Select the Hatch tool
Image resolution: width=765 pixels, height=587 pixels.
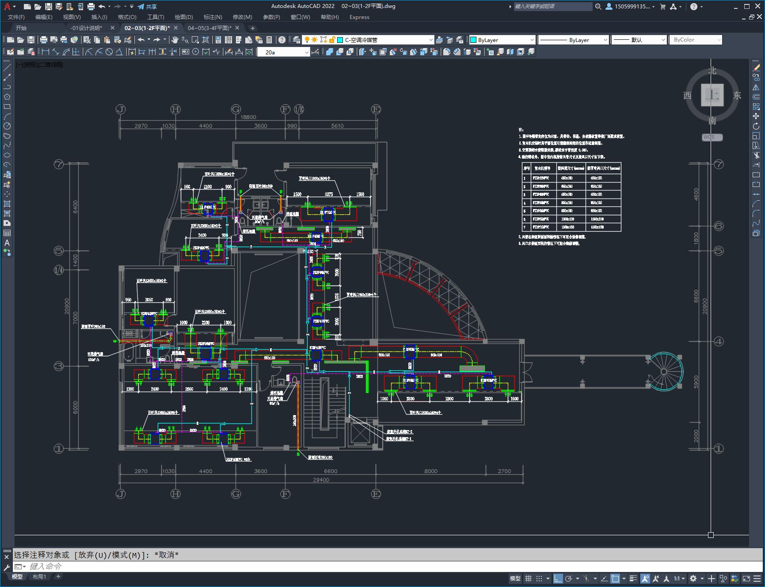[7, 204]
